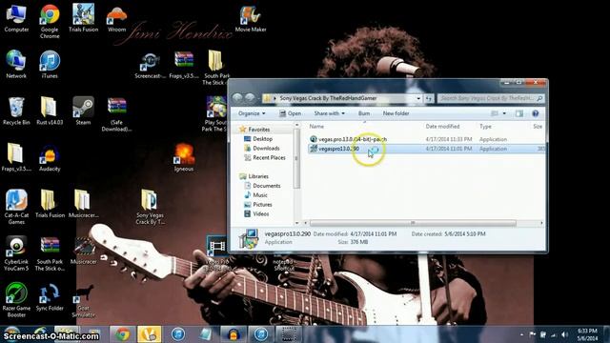Viewport: 610px width, 343px height.
Task: Launch Goat Simulator shortcut
Action: 83,300
